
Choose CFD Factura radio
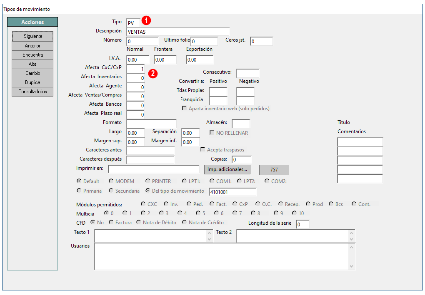point(111,222)
